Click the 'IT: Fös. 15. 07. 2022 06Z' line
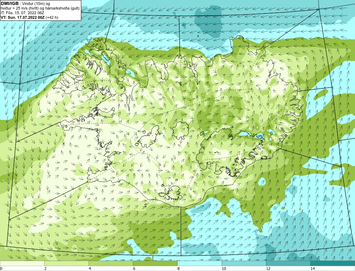The image size is (355, 271). click(x=22, y=13)
